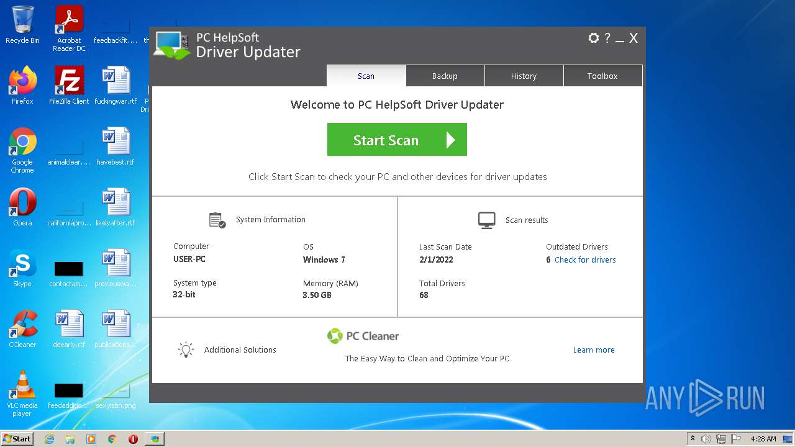Open the volume control in system tray

point(706,439)
